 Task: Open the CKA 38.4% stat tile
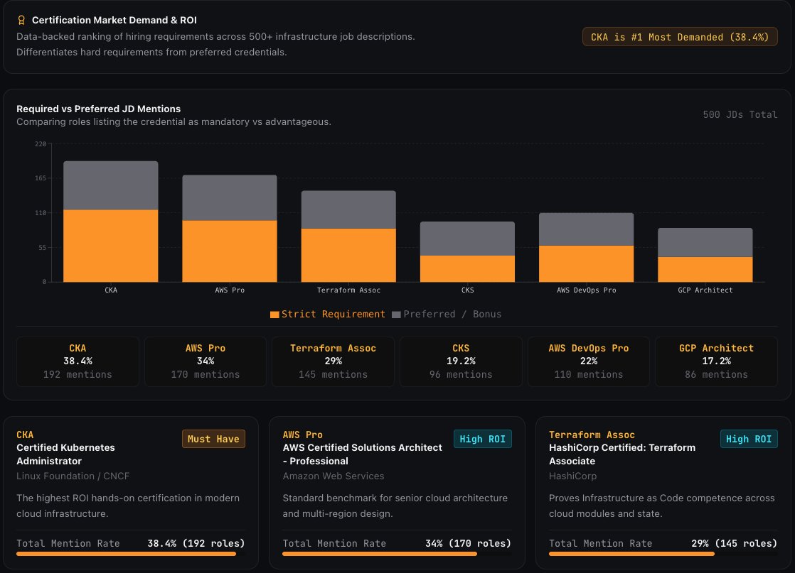[78, 361]
